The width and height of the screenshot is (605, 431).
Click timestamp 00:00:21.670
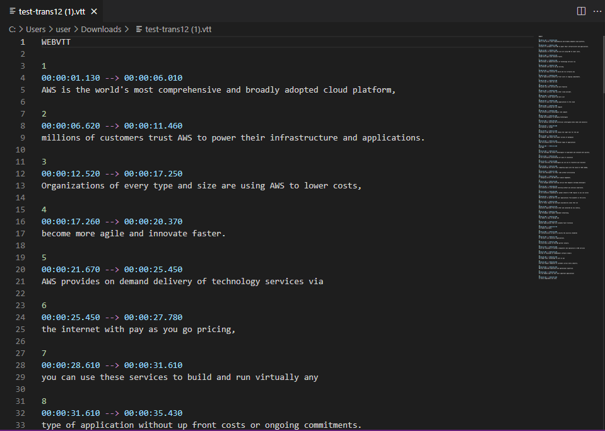point(71,269)
